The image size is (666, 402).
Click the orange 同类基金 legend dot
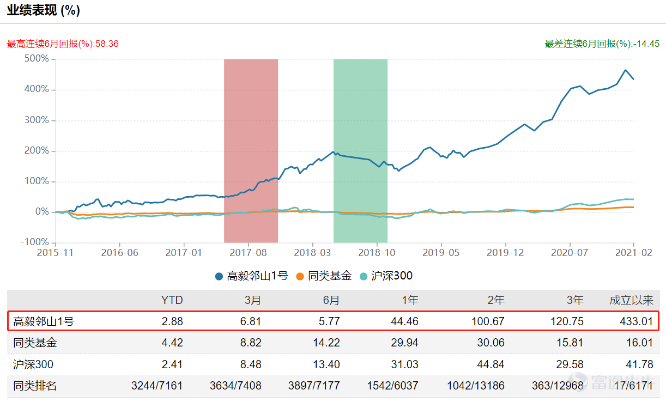click(300, 276)
